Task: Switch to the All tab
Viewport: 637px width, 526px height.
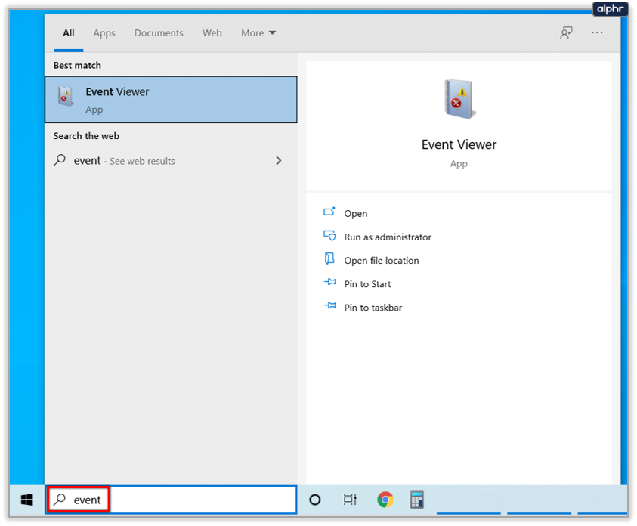Action: pyautogui.click(x=69, y=33)
